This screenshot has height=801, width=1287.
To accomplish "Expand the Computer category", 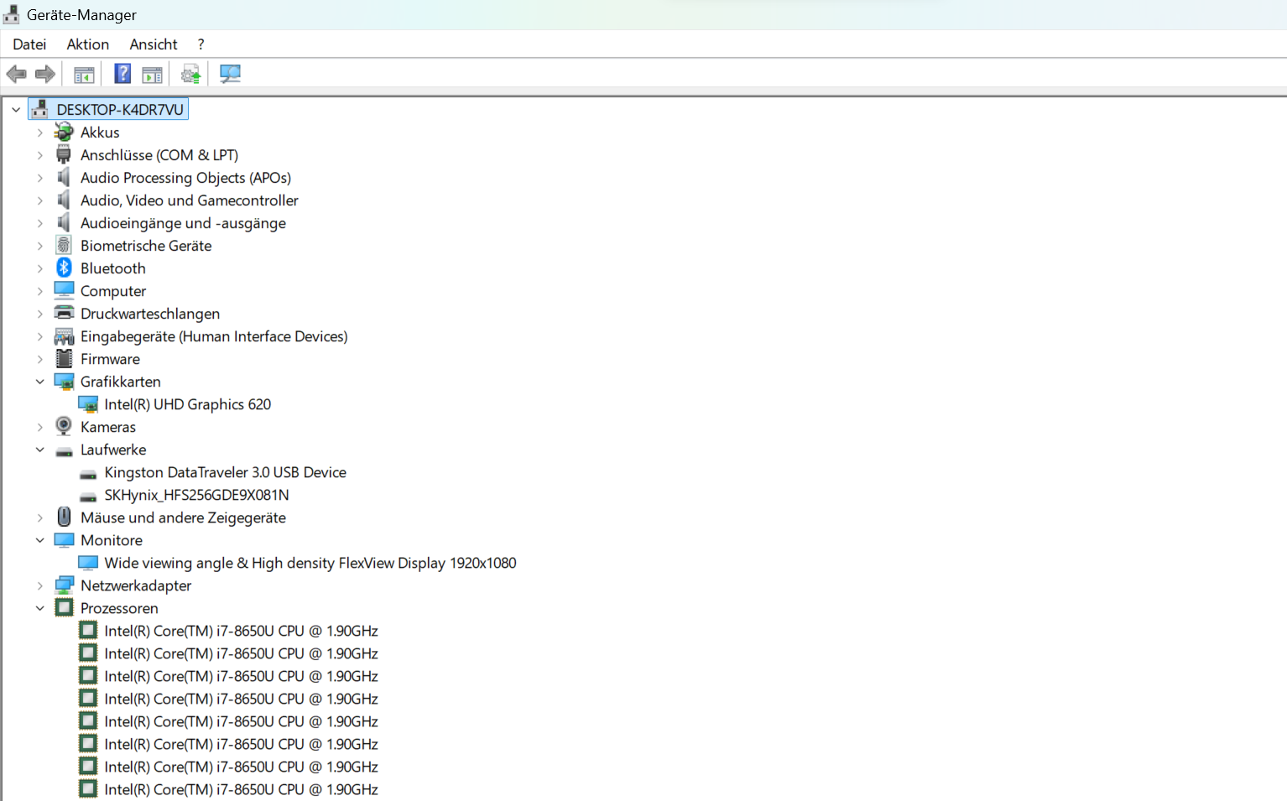I will (40, 291).
